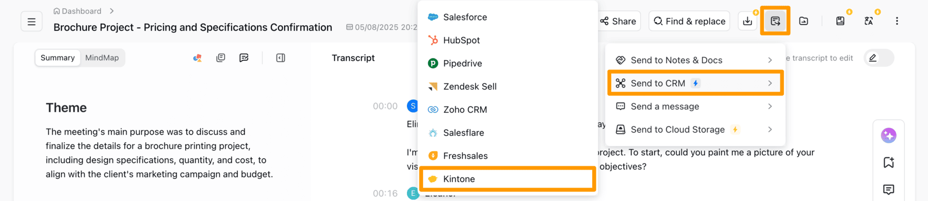
Task: Open the hamburger menu
Action: [31, 22]
